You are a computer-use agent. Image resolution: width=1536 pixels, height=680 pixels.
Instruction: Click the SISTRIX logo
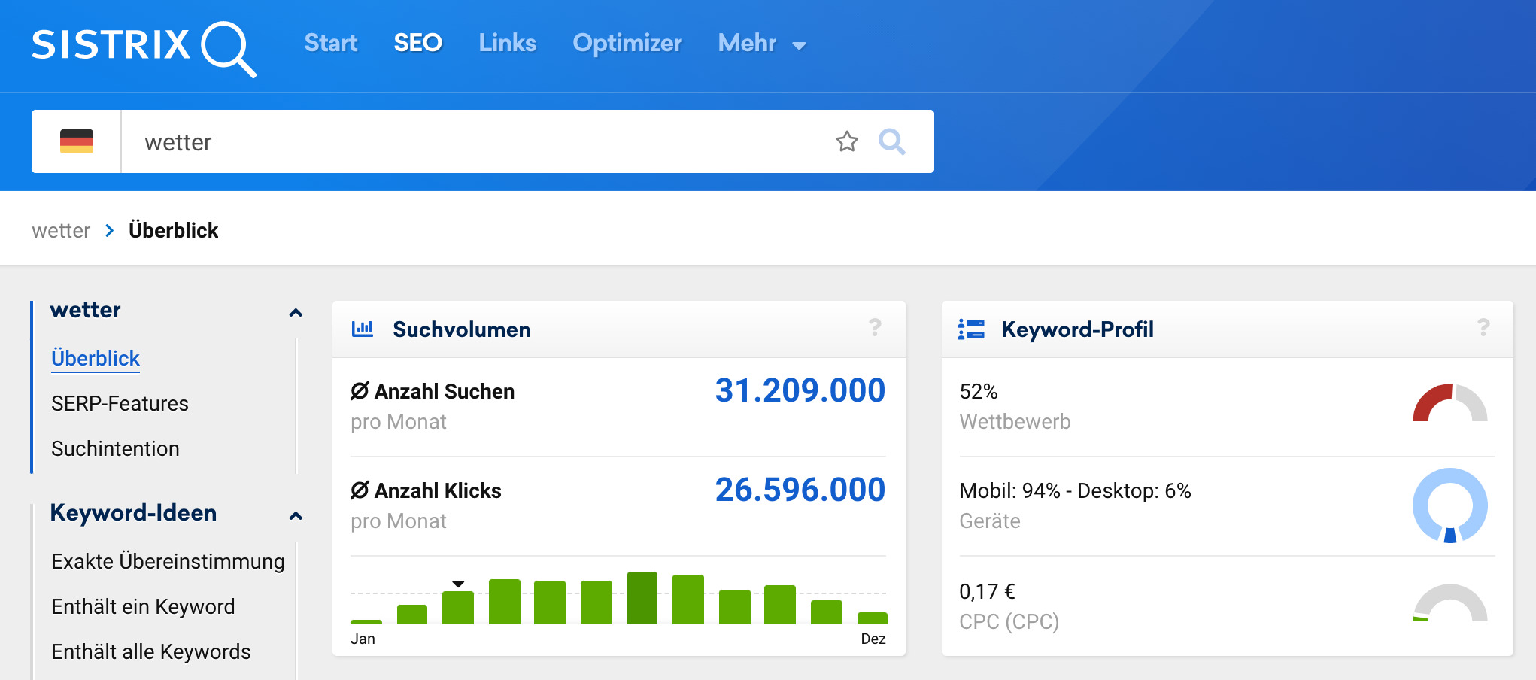(143, 47)
